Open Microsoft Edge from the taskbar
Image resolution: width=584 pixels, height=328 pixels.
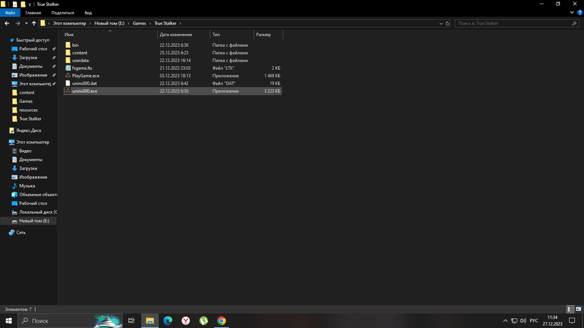(168, 320)
